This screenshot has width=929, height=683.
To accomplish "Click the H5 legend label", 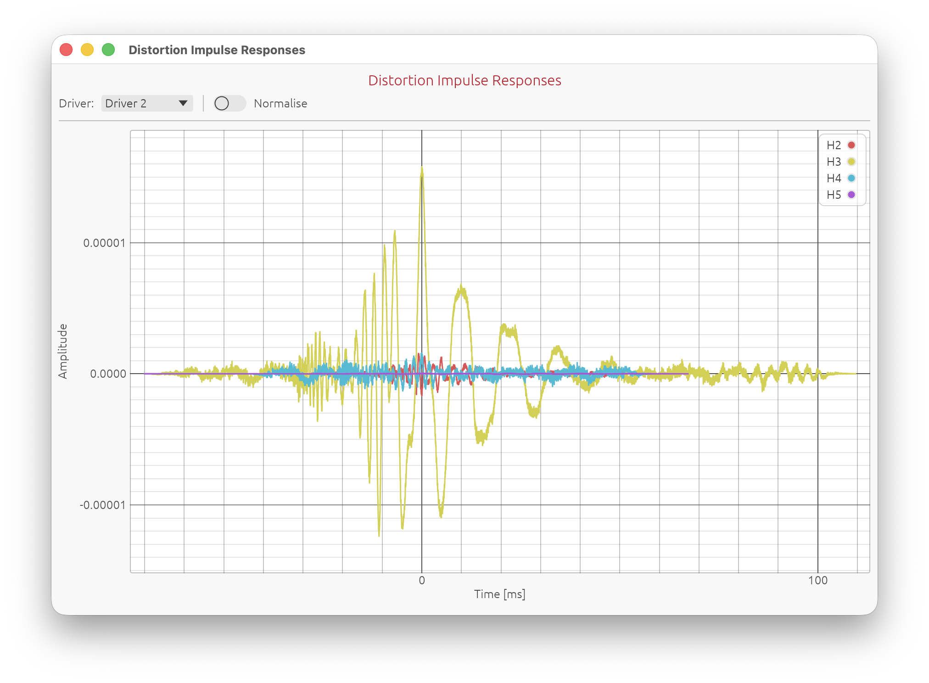I will [x=834, y=195].
